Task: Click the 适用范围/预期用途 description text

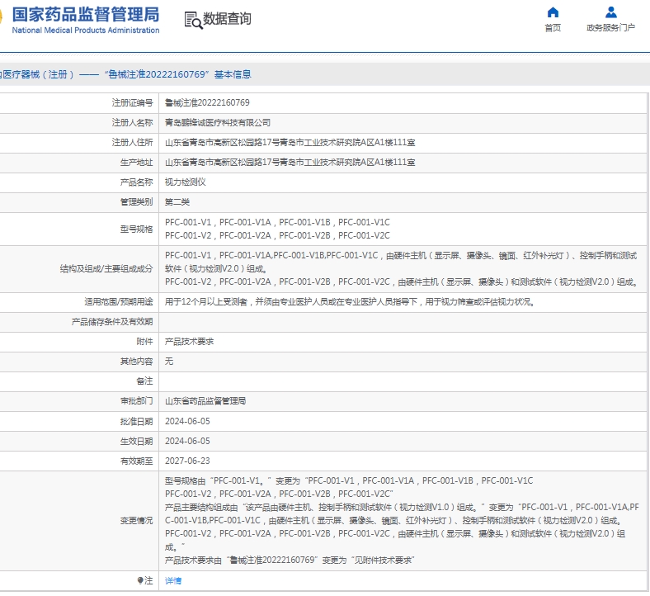Action: click(x=350, y=301)
